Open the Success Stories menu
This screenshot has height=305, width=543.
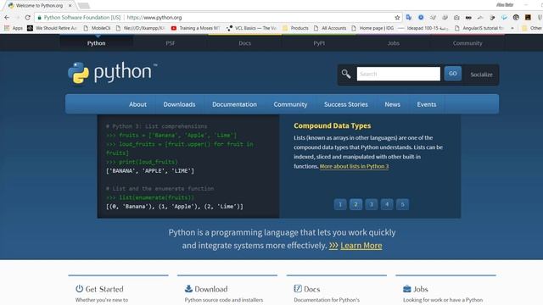(x=346, y=104)
